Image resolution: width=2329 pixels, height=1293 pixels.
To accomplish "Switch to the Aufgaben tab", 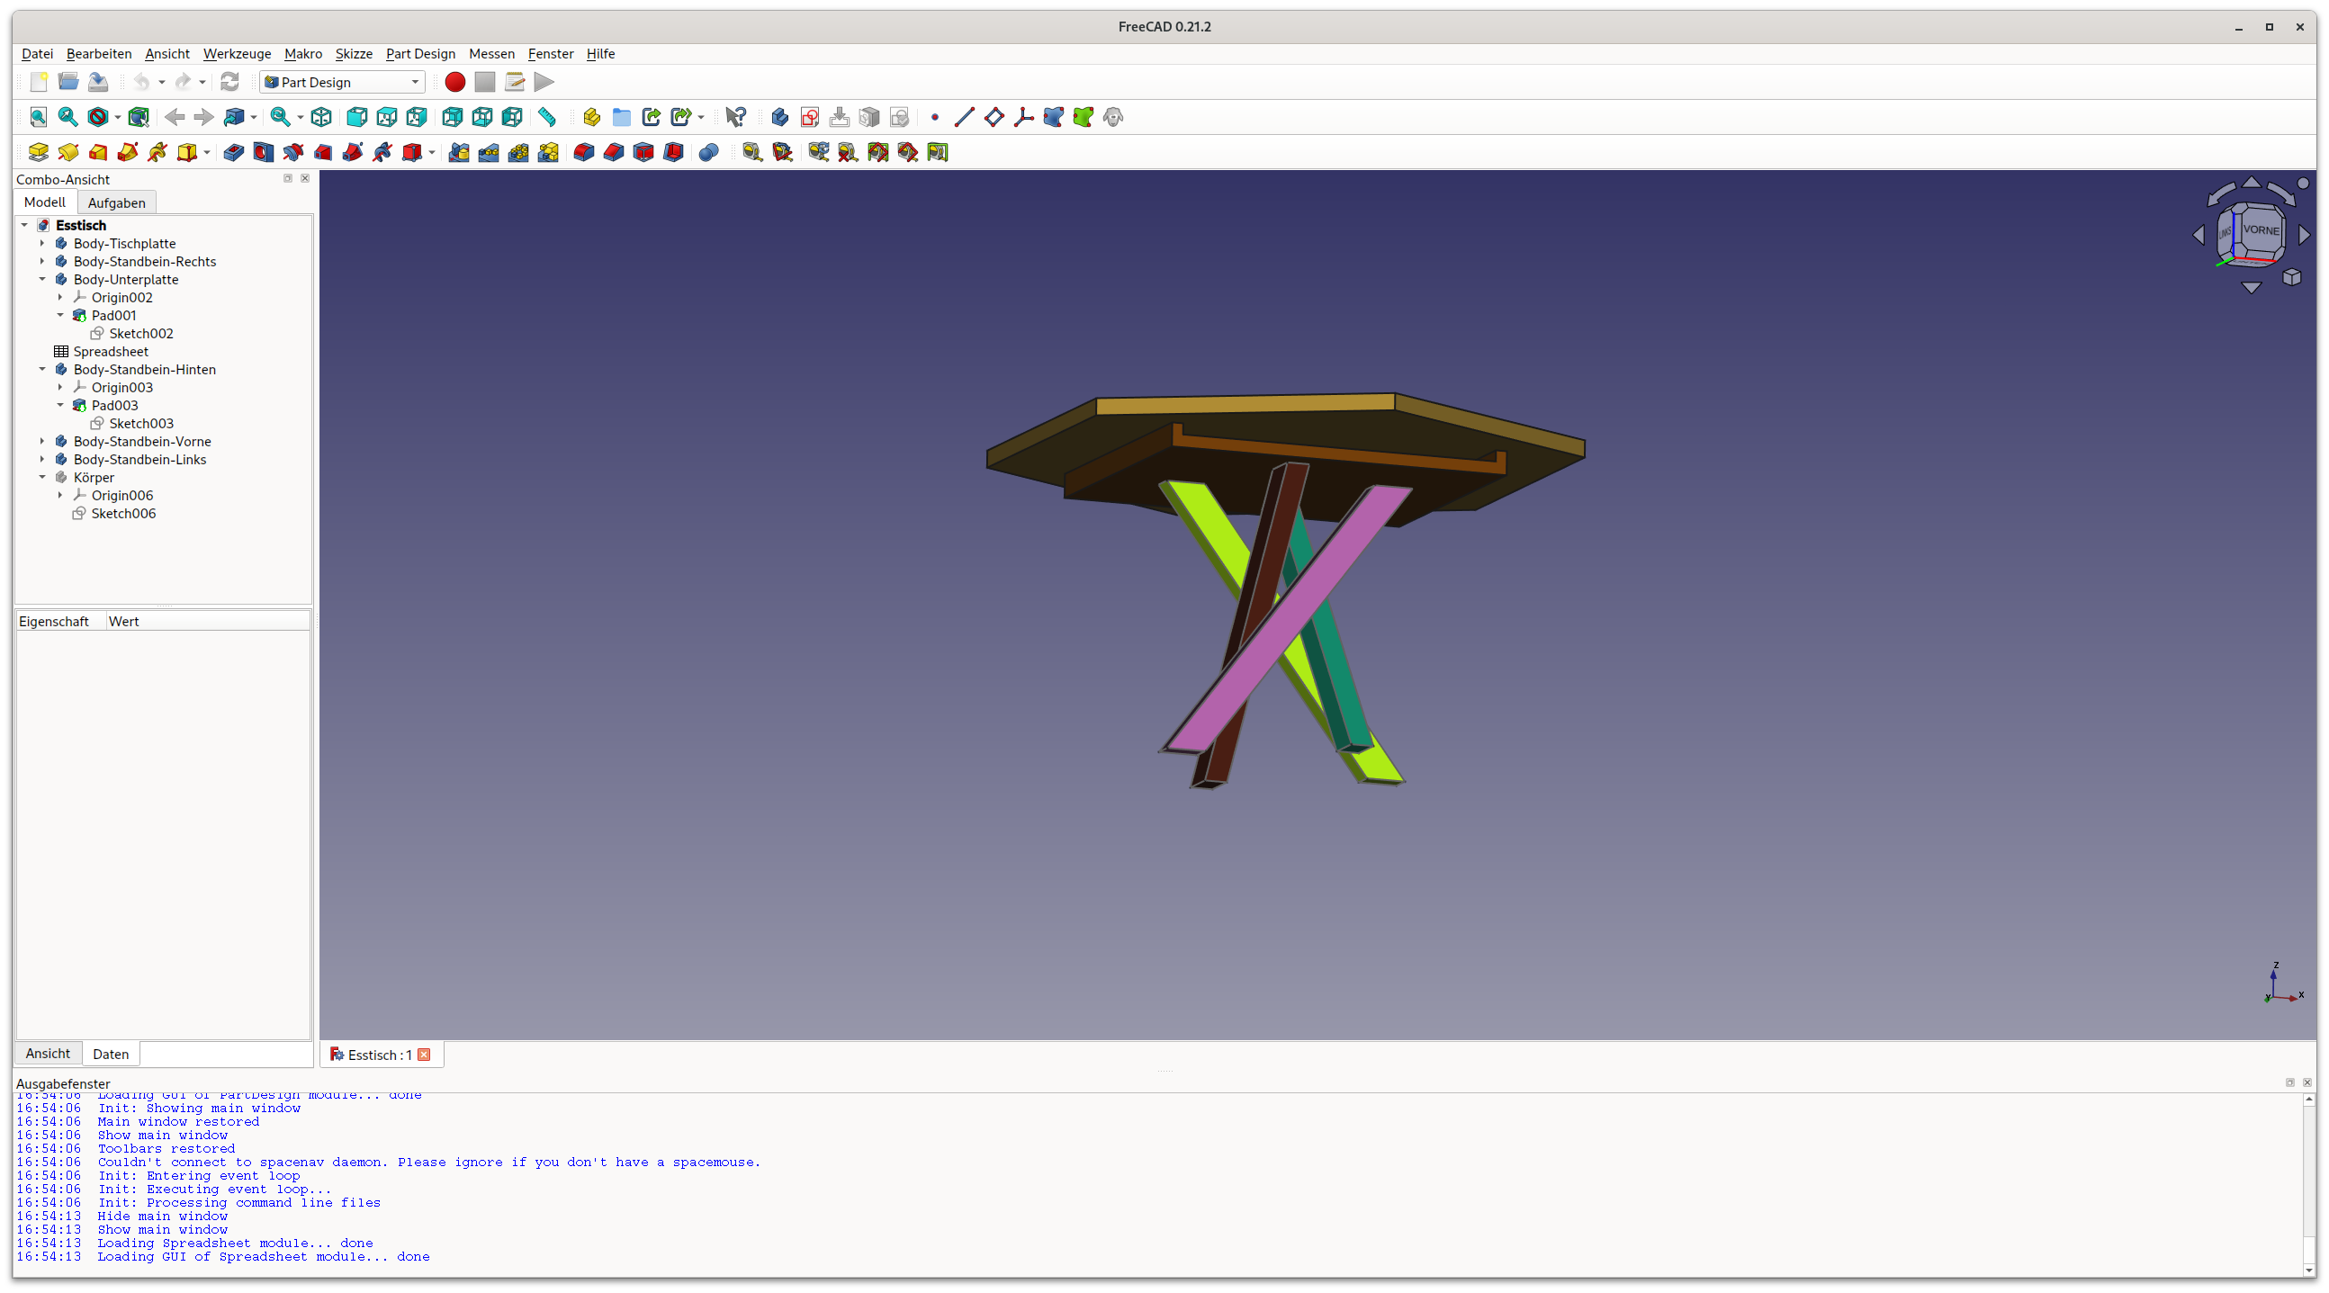I will point(117,202).
